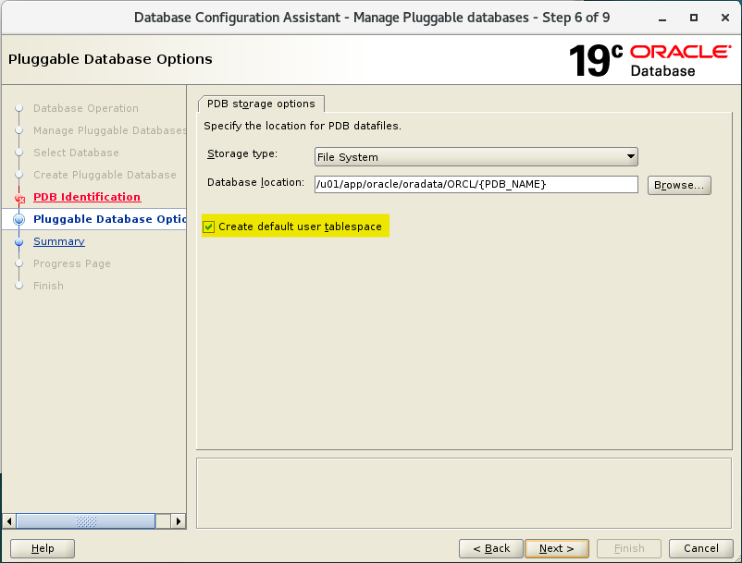Click the Database location text field
The width and height of the screenshot is (742, 563).
click(476, 184)
